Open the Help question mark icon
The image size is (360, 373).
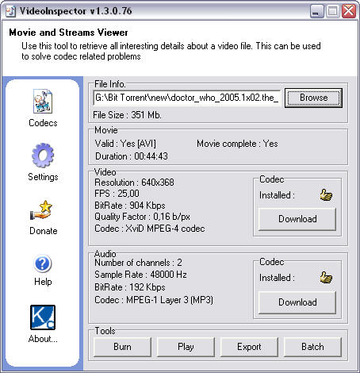pos(43,263)
